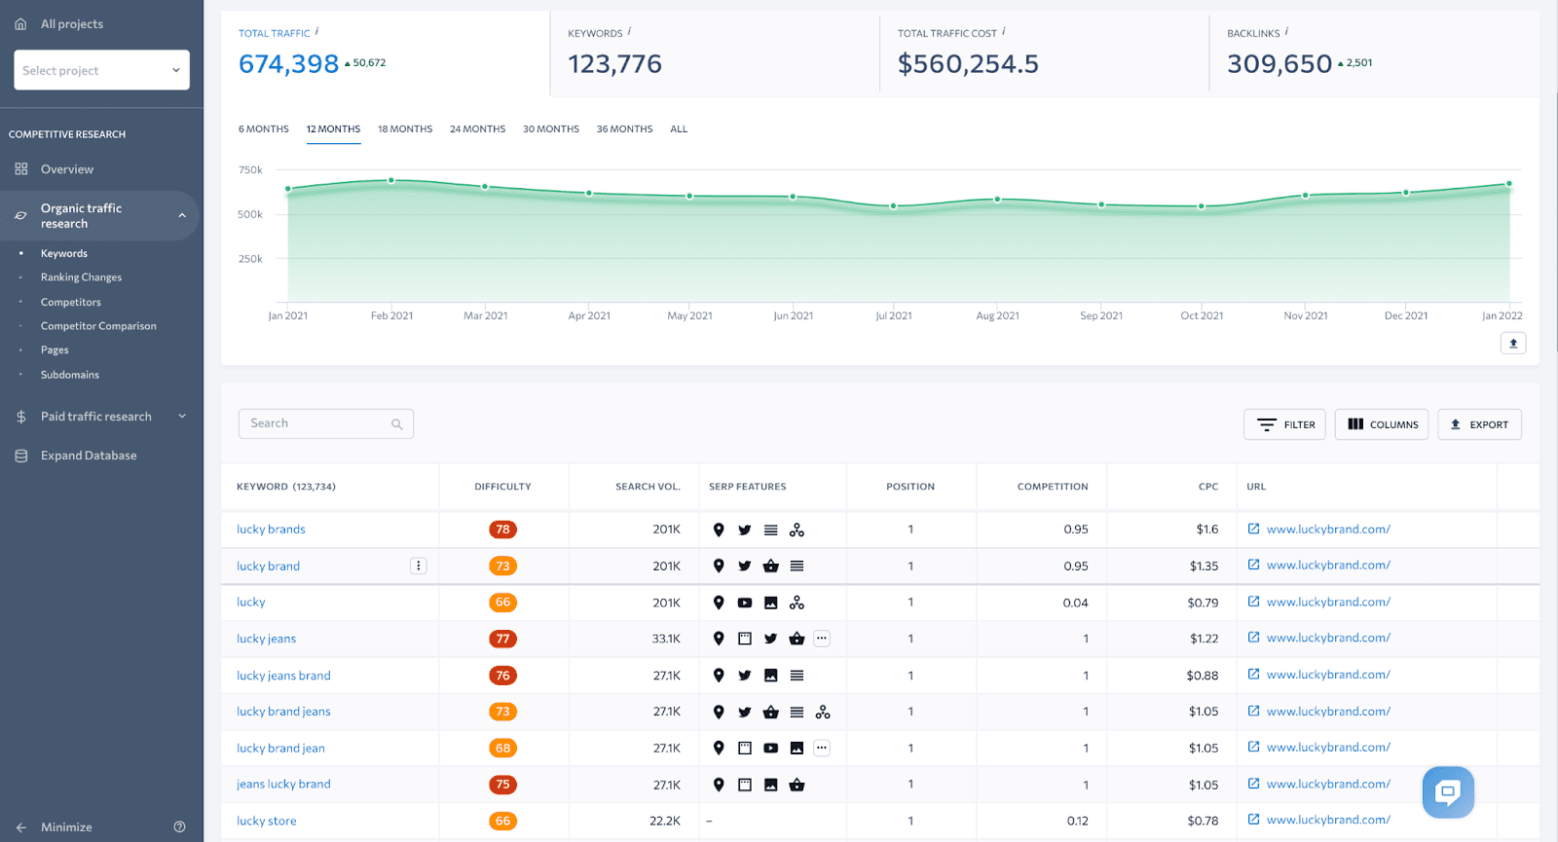Click Twitter icon in lucky brands row
The image size is (1558, 842).
745,530
